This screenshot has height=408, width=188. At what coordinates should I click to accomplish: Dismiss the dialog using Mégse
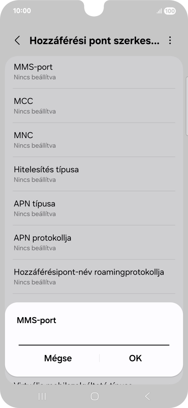58,358
